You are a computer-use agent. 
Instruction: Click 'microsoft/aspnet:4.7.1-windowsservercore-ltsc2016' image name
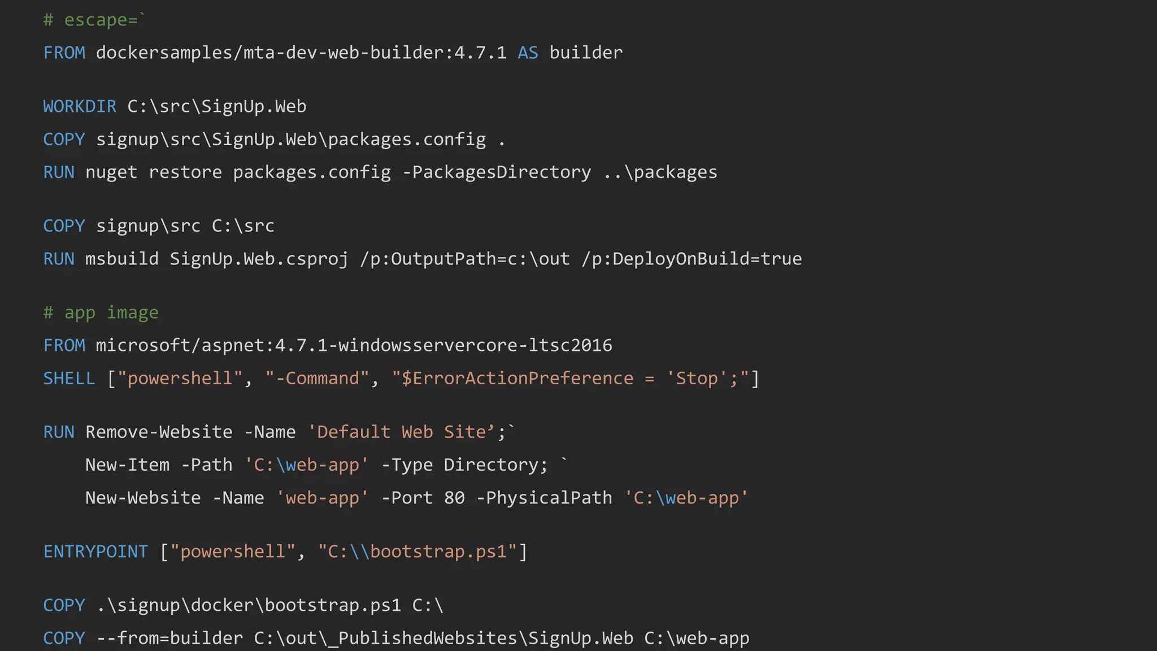(354, 345)
